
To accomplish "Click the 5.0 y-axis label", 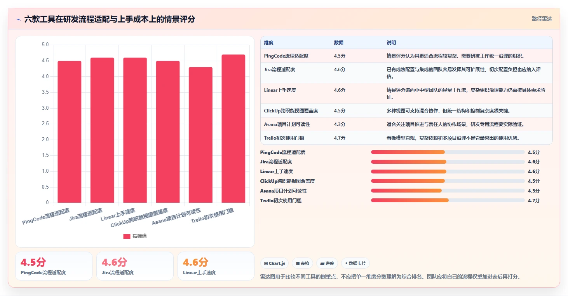I will pyautogui.click(x=45, y=45).
